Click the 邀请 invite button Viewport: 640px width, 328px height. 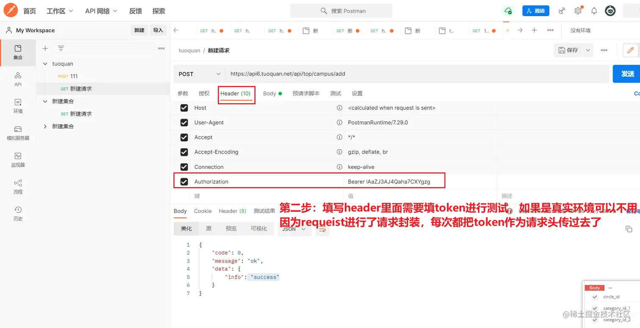tap(535, 11)
